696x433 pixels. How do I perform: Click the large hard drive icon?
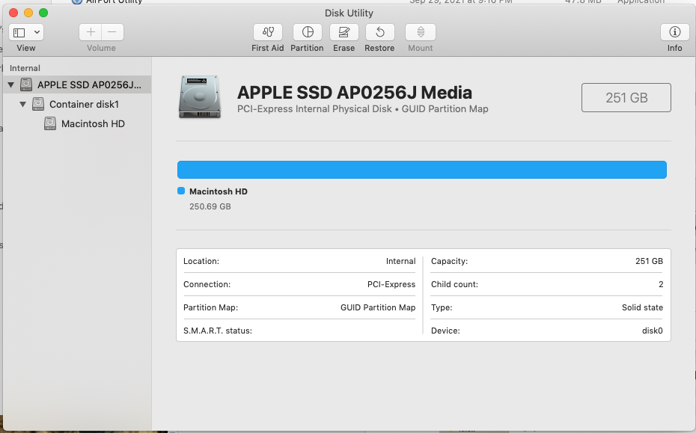click(x=200, y=97)
